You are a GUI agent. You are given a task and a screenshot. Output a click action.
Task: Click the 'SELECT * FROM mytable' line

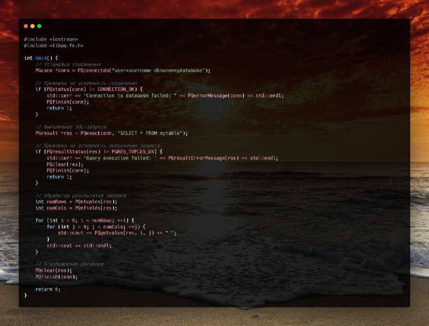tap(112, 133)
